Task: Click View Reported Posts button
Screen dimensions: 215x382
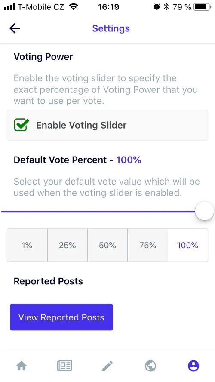Action: click(61, 317)
